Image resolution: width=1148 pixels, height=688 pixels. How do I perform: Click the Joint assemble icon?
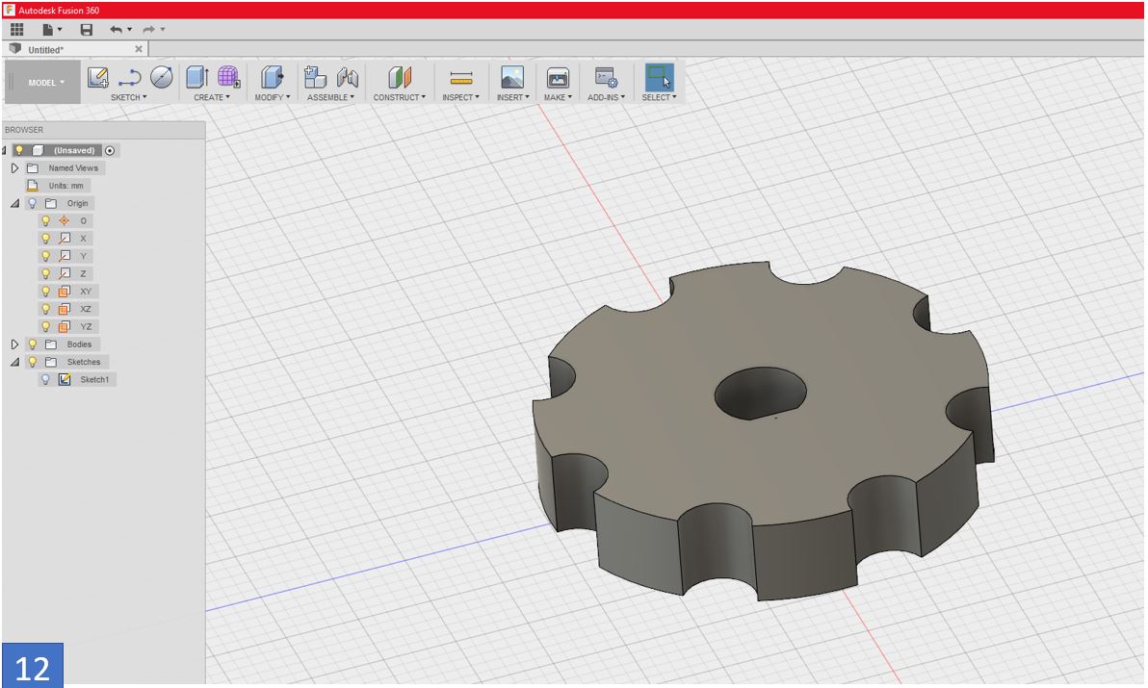click(x=347, y=78)
